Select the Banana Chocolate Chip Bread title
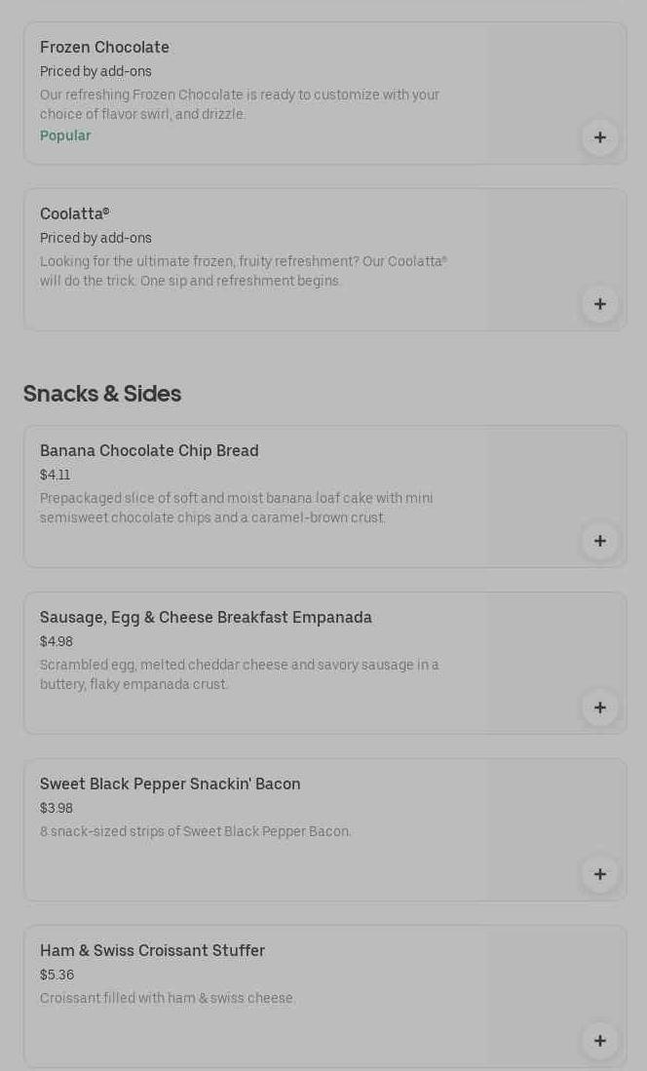The width and height of the screenshot is (647, 1071). pos(149,450)
